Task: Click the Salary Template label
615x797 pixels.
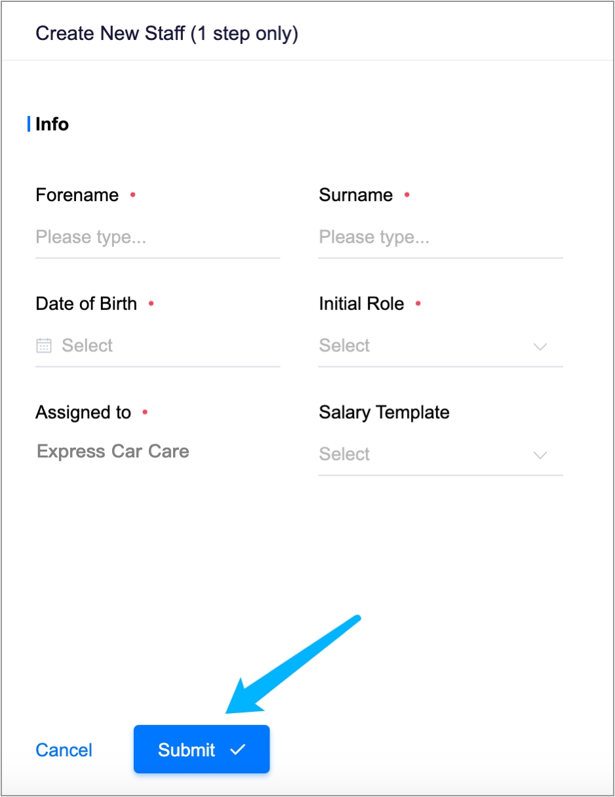Action: (384, 413)
